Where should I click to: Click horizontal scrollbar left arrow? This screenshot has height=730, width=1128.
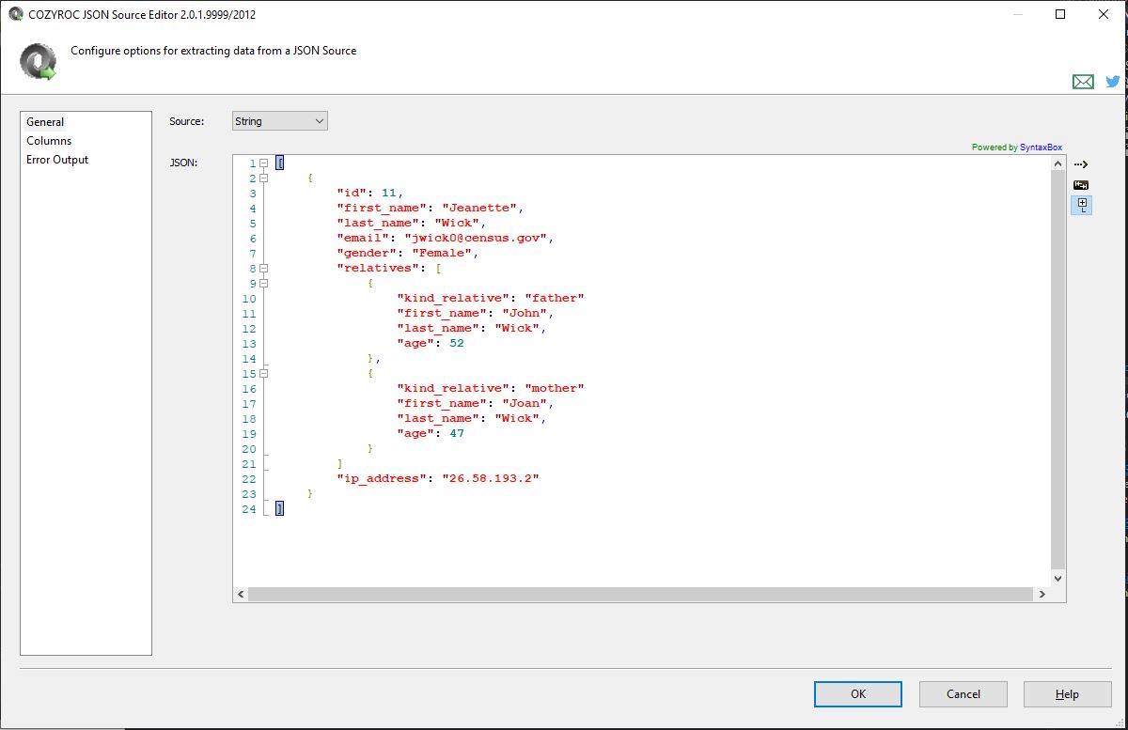tap(241, 595)
